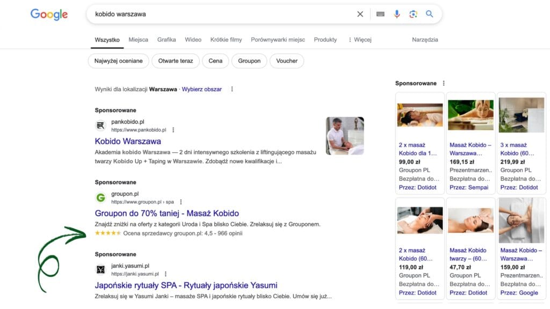Search by image using the Google Lens icon

click(413, 14)
